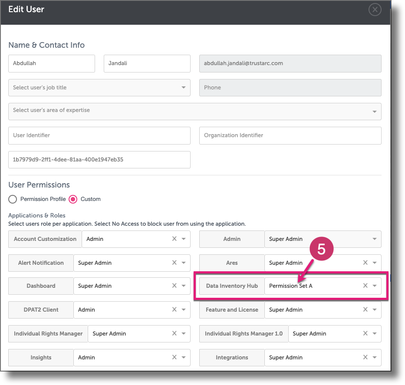Screen dimensions: 405x385
Task: Clear Permission Set A from Data Inventory Hub
Action: click(x=365, y=286)
